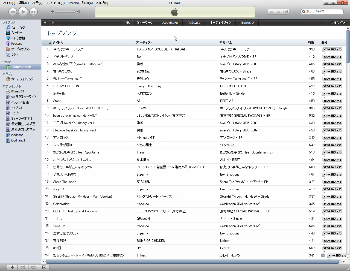350x271 pixels.
Task: Open the 表示(V) menu
Action: (x=37, y=3)
